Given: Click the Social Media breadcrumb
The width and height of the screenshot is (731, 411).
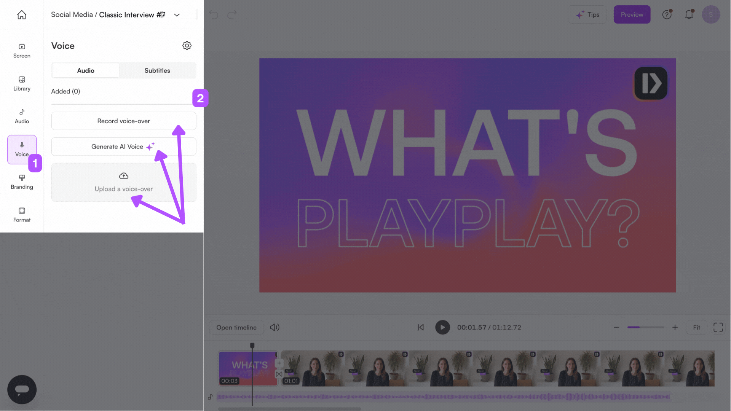Looking at the screenshot, I should [x=72, y=14].
